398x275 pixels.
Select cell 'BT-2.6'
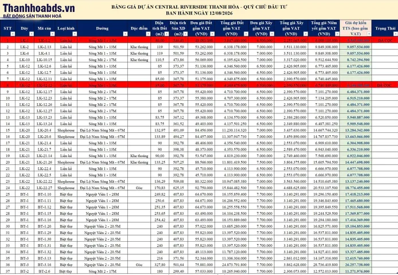click(x=44, y=271)
